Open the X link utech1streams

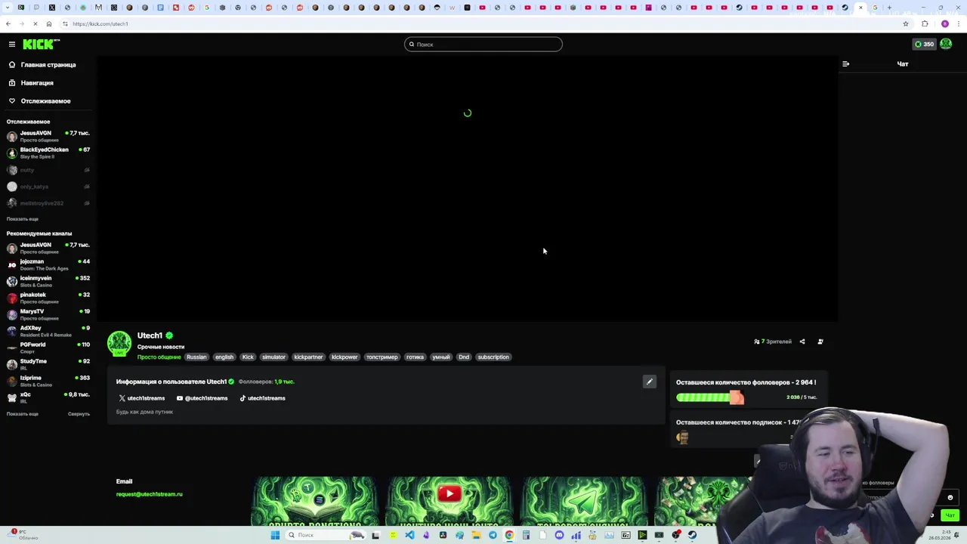click(142, 398)
